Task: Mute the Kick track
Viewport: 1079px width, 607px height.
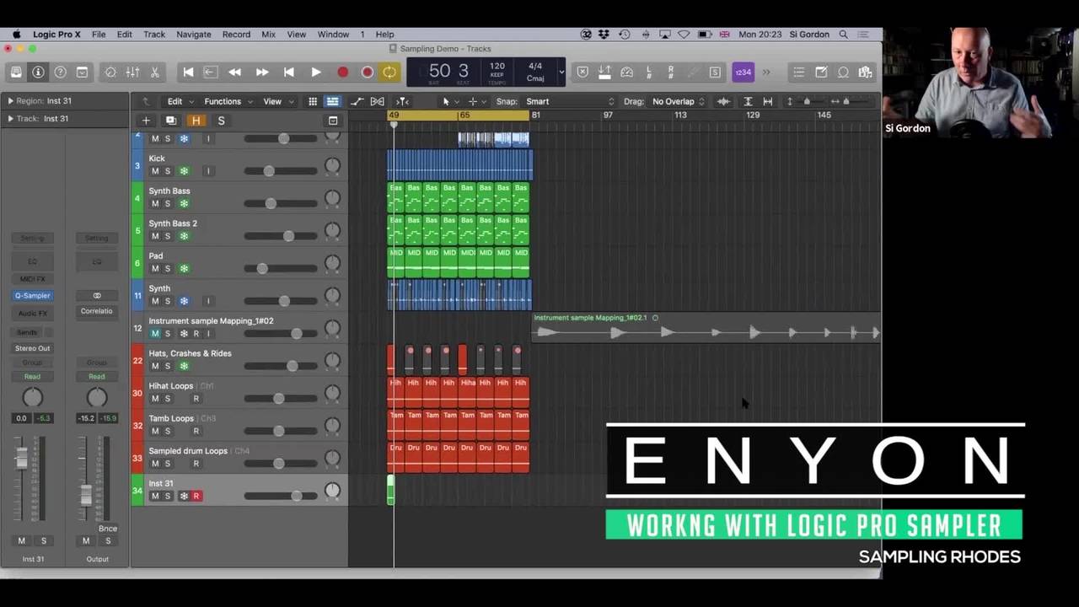Action: (x=155, y=171)
